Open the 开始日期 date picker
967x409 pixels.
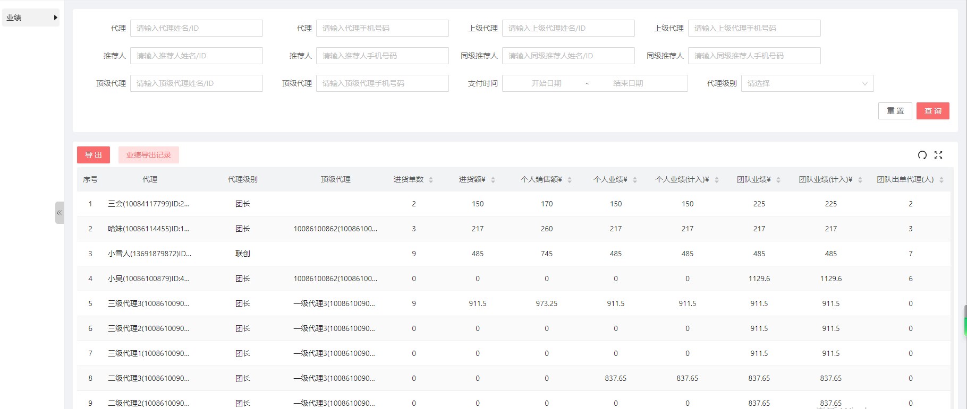coord(546,83)
